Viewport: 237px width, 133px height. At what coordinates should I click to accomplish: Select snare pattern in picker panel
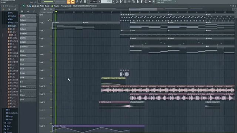pos(28,73)
